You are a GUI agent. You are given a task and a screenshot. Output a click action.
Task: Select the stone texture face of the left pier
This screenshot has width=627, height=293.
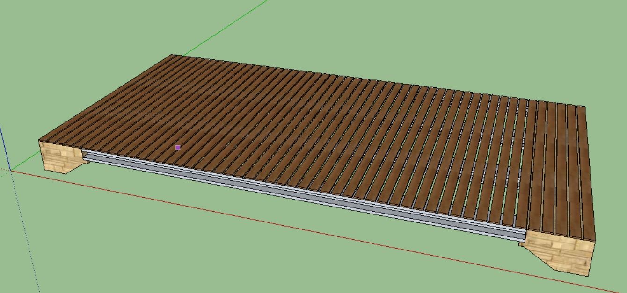58,157
